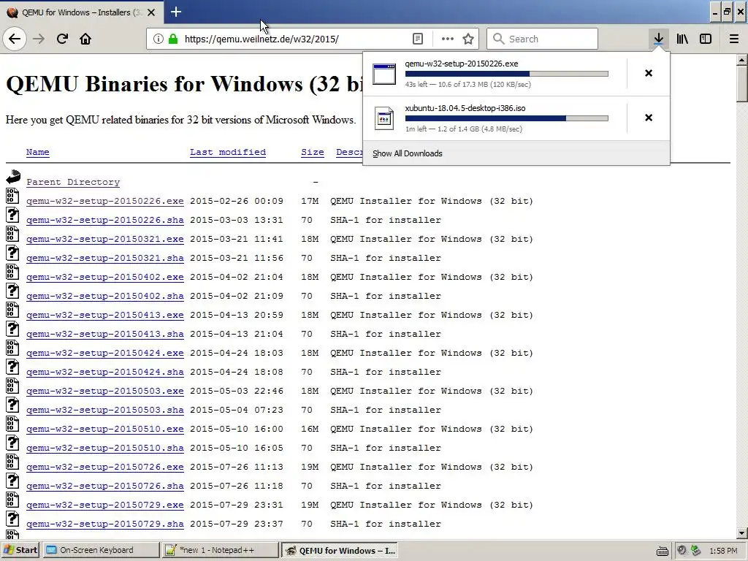Click binary file icon beside qemu-w32-setup-20150226.exe
The height and width of the screenshot is (561, 748).
coord(12,196)
